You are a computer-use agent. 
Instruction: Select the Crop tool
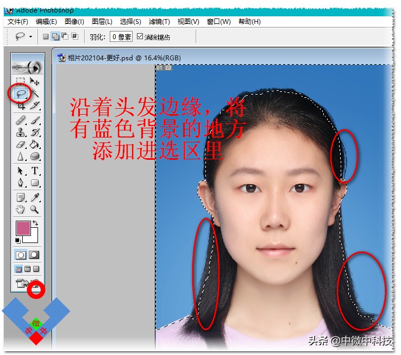tap(21, 105)
